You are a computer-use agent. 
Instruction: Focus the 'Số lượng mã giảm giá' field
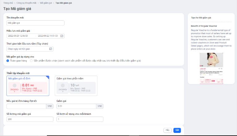pos(30,119)
